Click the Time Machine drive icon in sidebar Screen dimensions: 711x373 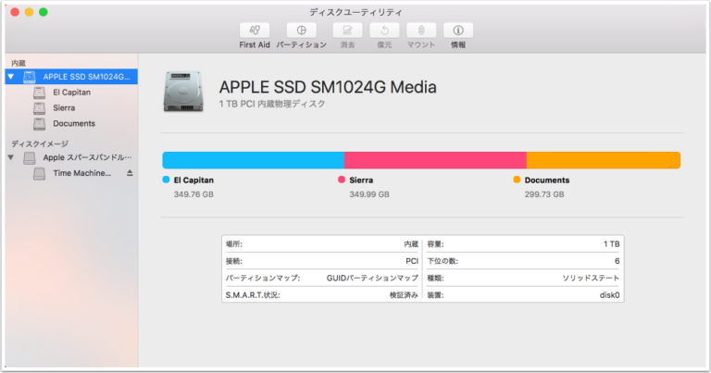coord(40,174)
